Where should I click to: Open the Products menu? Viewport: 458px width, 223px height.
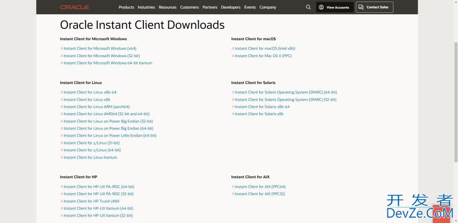click(x=126, y=7)
